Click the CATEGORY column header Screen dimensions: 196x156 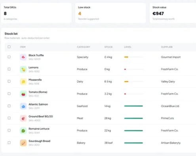tap(84, 47)
